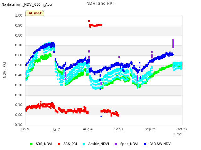Click the 0.90 y-axis tick label
Screen dimensions: 201x150
19,26
